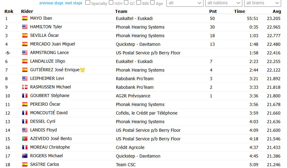The height and width of the screenshot is (168, 287).
Task: Check the Age checkbox
Action: pyautogui.click(x=152, y=3)
